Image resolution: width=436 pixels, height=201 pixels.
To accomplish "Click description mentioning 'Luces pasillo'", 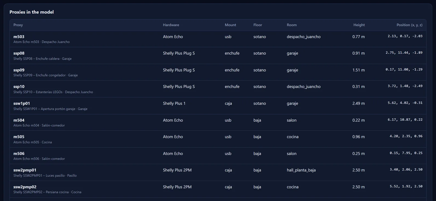I will (x=45, y=176).
